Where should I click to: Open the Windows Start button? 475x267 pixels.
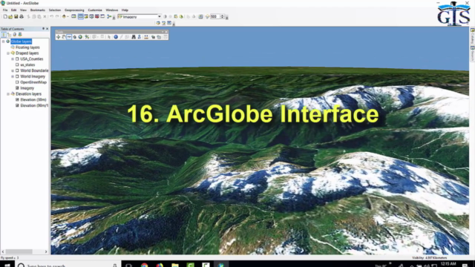[x=7, y=265]
